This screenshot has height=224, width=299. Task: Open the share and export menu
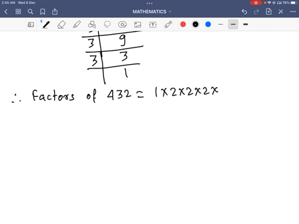click(x=55, y=12)
